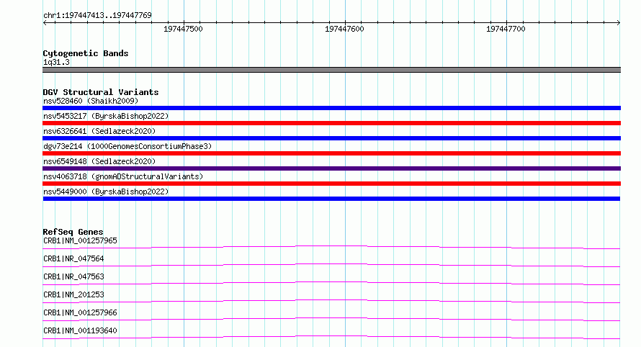The height and width of the screenshot is (347, 641).
Task: Click the left arrowhead of the ruler
Action: click(x=45, y=23)
